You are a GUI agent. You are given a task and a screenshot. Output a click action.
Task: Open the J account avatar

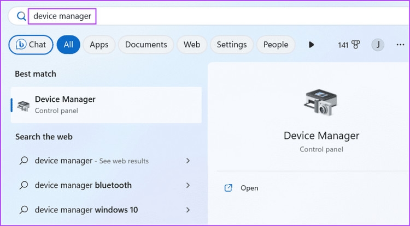pos(378,45)
